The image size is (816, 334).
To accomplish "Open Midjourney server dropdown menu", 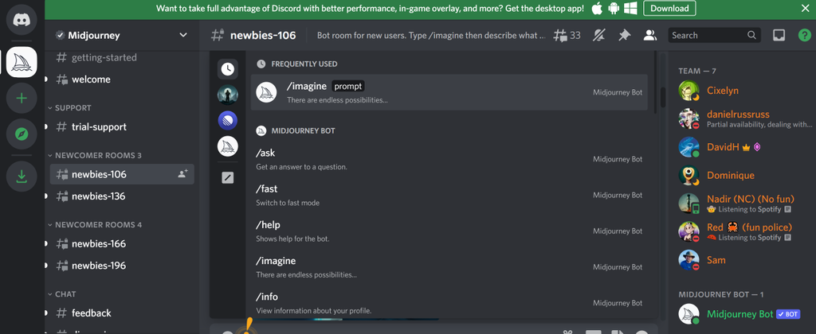I will pos(183,35).
